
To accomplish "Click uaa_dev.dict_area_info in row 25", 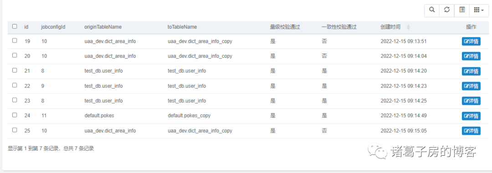I will (x=110, y=131).
